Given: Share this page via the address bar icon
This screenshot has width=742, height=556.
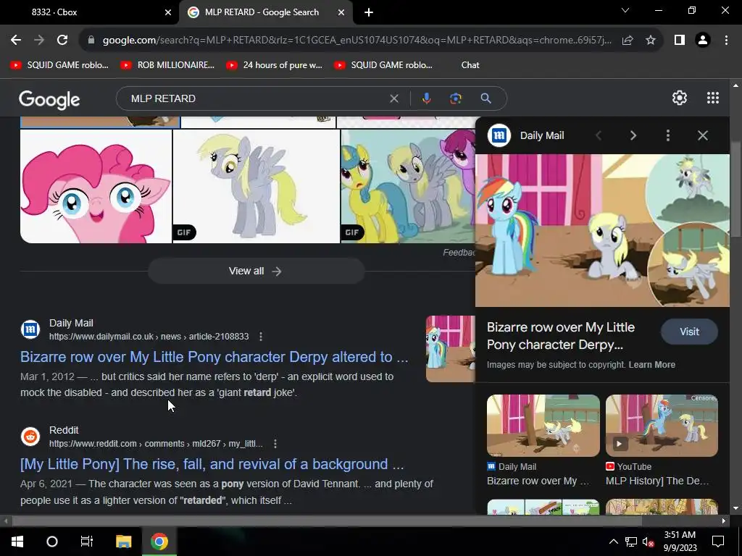Looking at the screenshot, I should pos(628,41).
